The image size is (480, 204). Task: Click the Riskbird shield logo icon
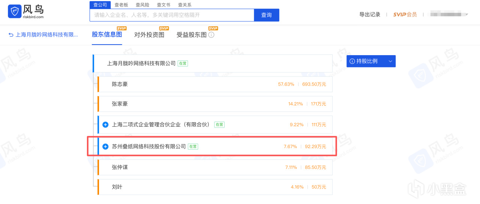(15, 12)
